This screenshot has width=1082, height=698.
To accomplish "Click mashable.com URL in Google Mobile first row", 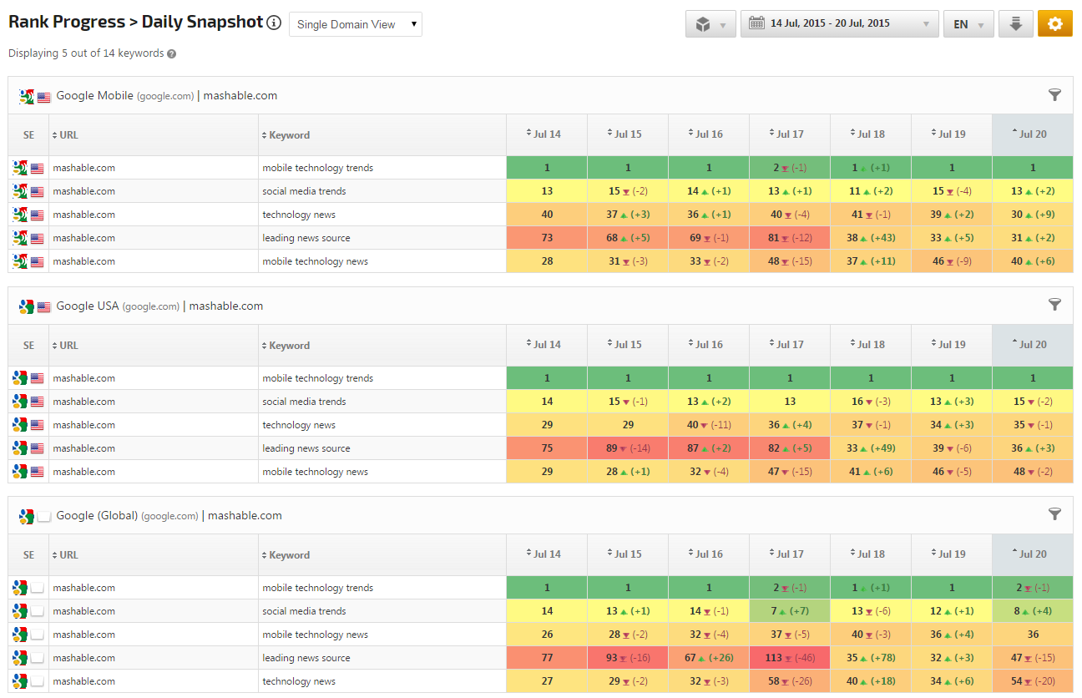I will pyautogui.click(x=83, y=168).
